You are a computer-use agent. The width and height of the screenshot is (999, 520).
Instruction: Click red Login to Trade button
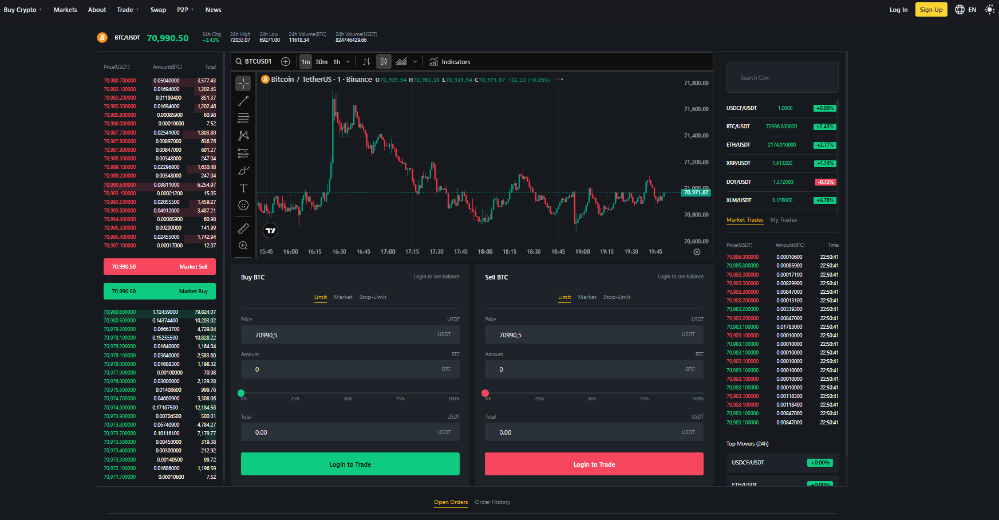point(594,464)
